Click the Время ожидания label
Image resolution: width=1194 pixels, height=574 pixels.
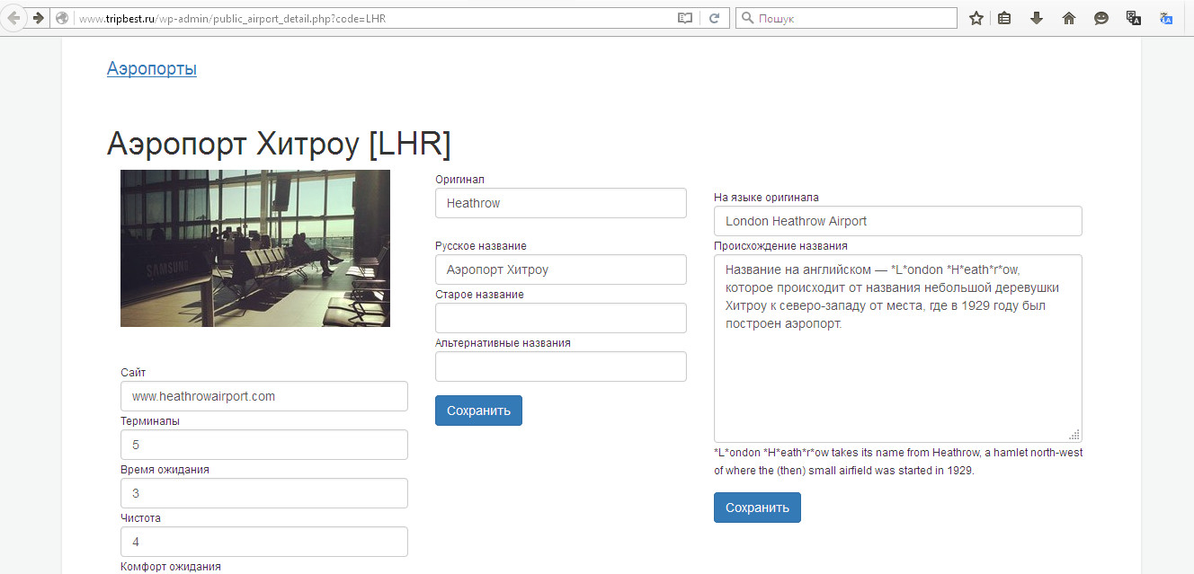pos(165,470)
